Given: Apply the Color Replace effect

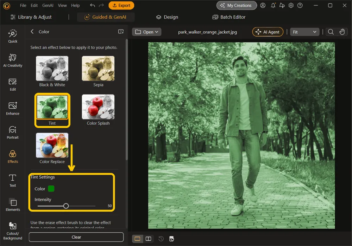Looking at the screenshot, I should (52, 148).
